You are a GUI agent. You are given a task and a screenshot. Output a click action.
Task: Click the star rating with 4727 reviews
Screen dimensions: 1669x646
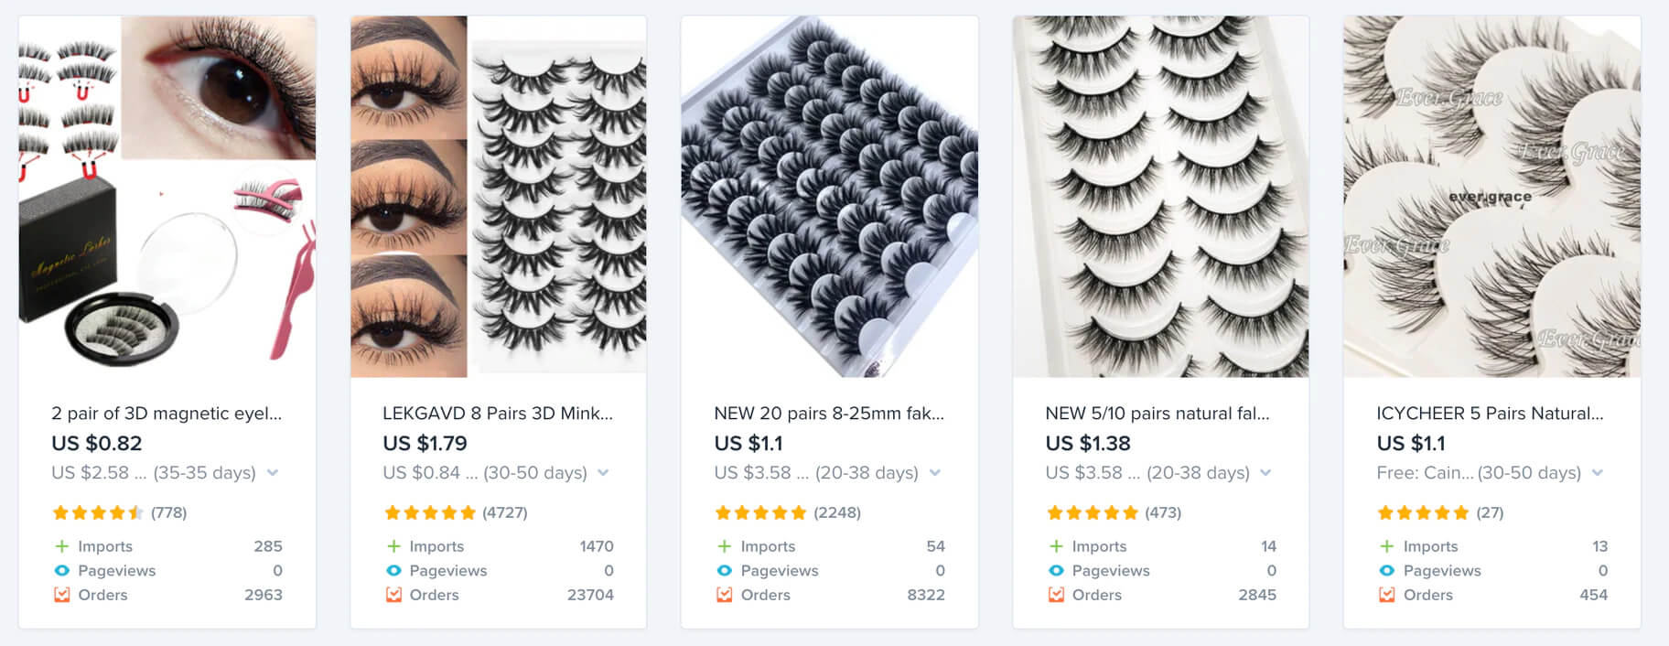click(430, 512)
